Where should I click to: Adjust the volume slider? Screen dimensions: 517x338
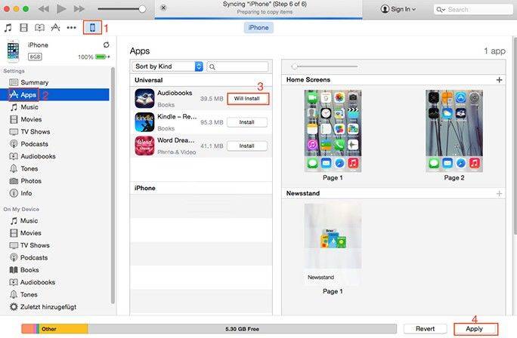[x=122, y=9]
